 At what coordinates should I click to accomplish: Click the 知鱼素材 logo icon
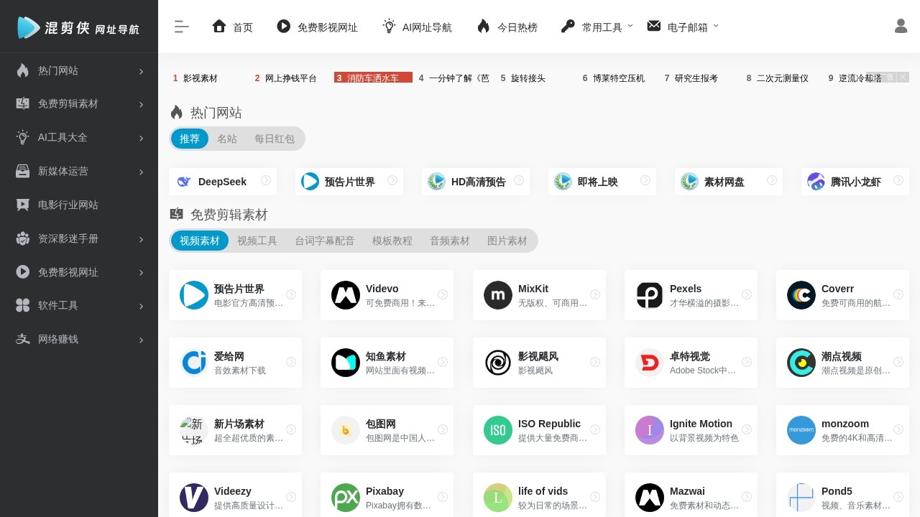coord(346,363)
